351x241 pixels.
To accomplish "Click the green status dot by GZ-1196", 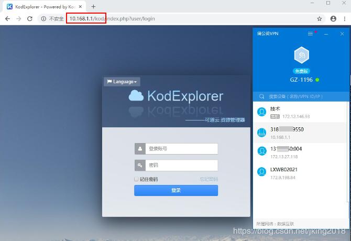I will (317, 80).
